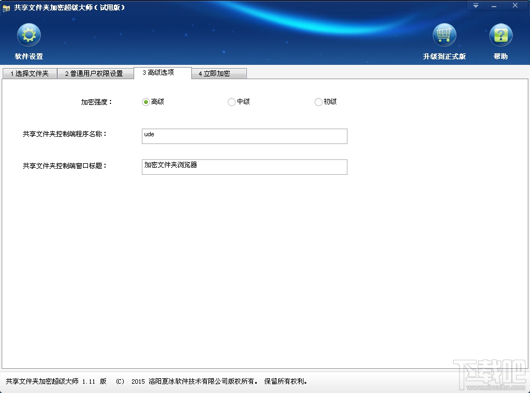Open the 2普通用户权限设置 tab

(96, 73)
